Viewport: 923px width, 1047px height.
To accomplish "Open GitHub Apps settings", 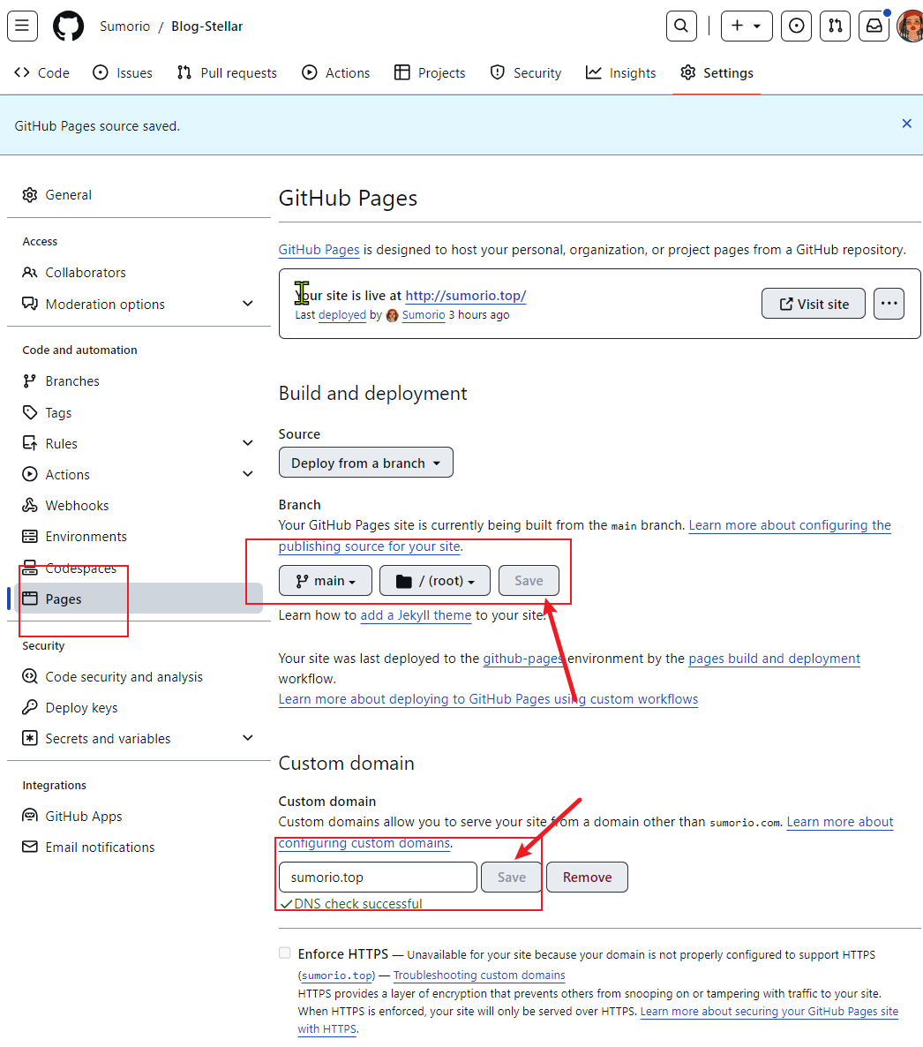I will pos(139,816).
